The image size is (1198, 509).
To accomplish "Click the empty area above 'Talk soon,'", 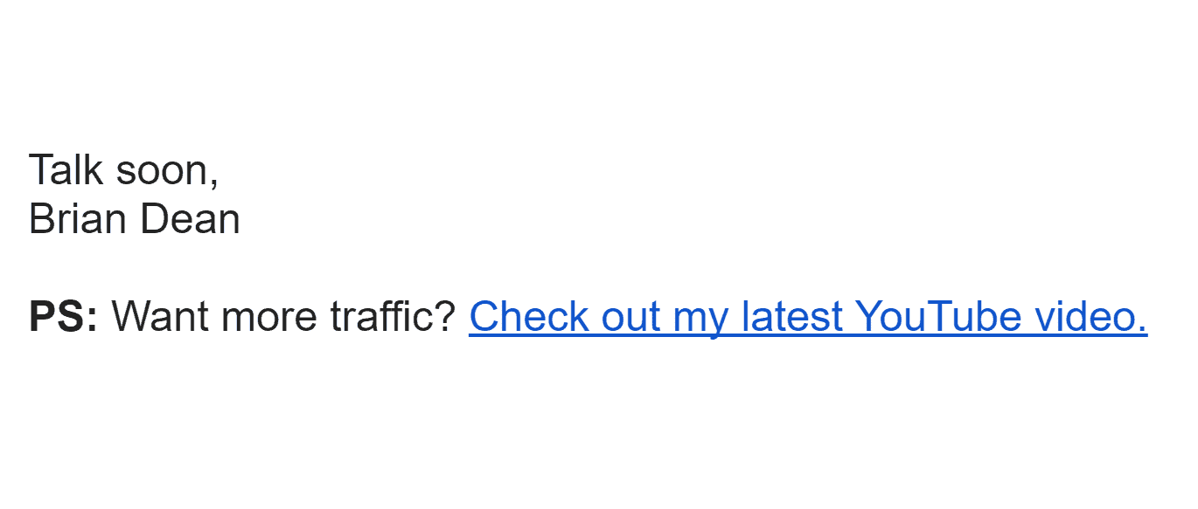I will pyautogui.click(x=599, y=74).
